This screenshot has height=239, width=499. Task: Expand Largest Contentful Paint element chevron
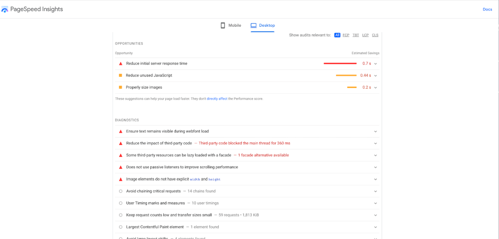pyautogui.click(x=375, y=227)
